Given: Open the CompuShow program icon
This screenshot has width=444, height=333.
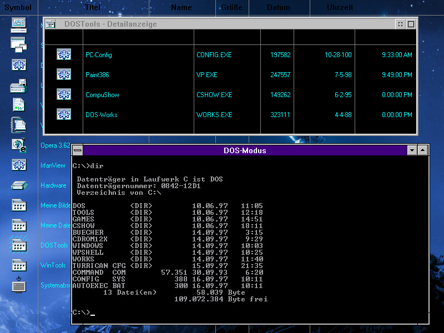Looking at the screenshot, I should pyautogui.click(x=64, y=94).
